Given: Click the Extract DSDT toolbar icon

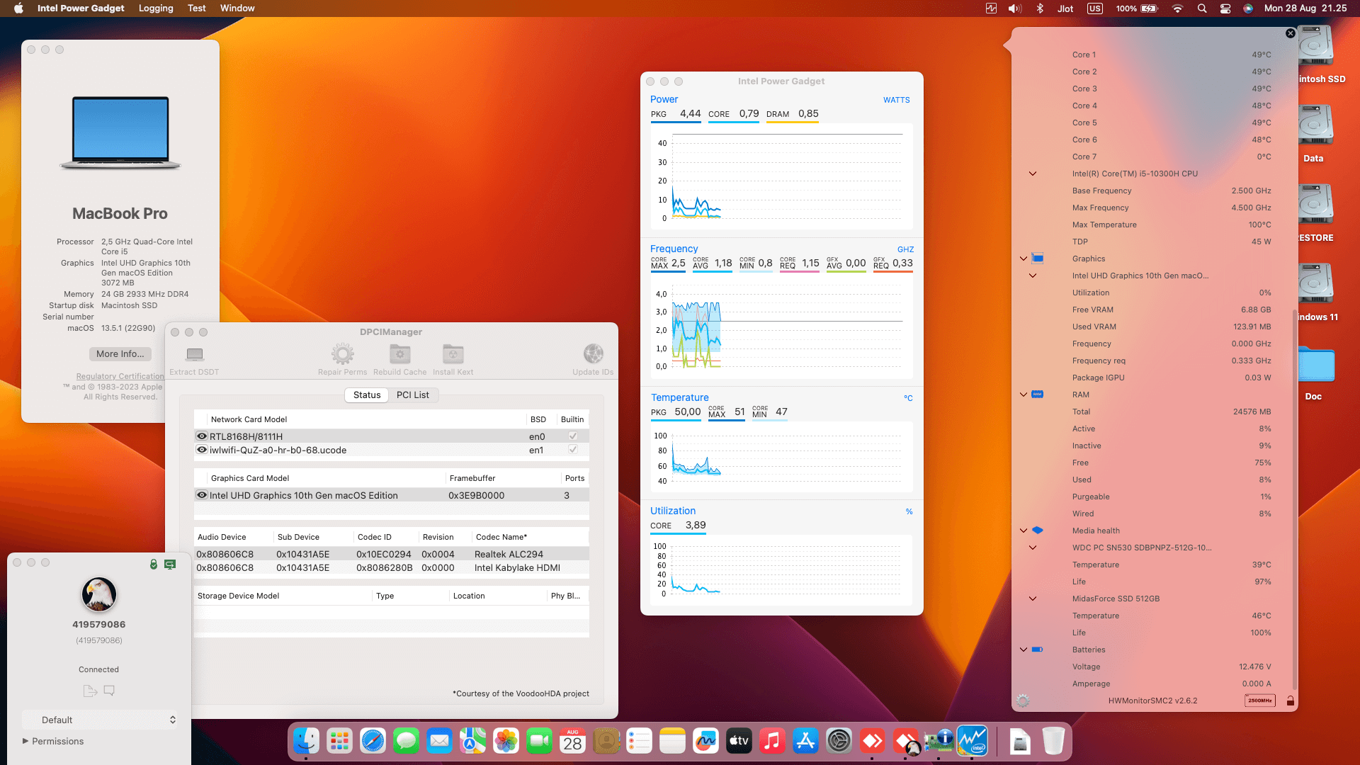Looking at the screenshot, I should [x=195, y=354].
